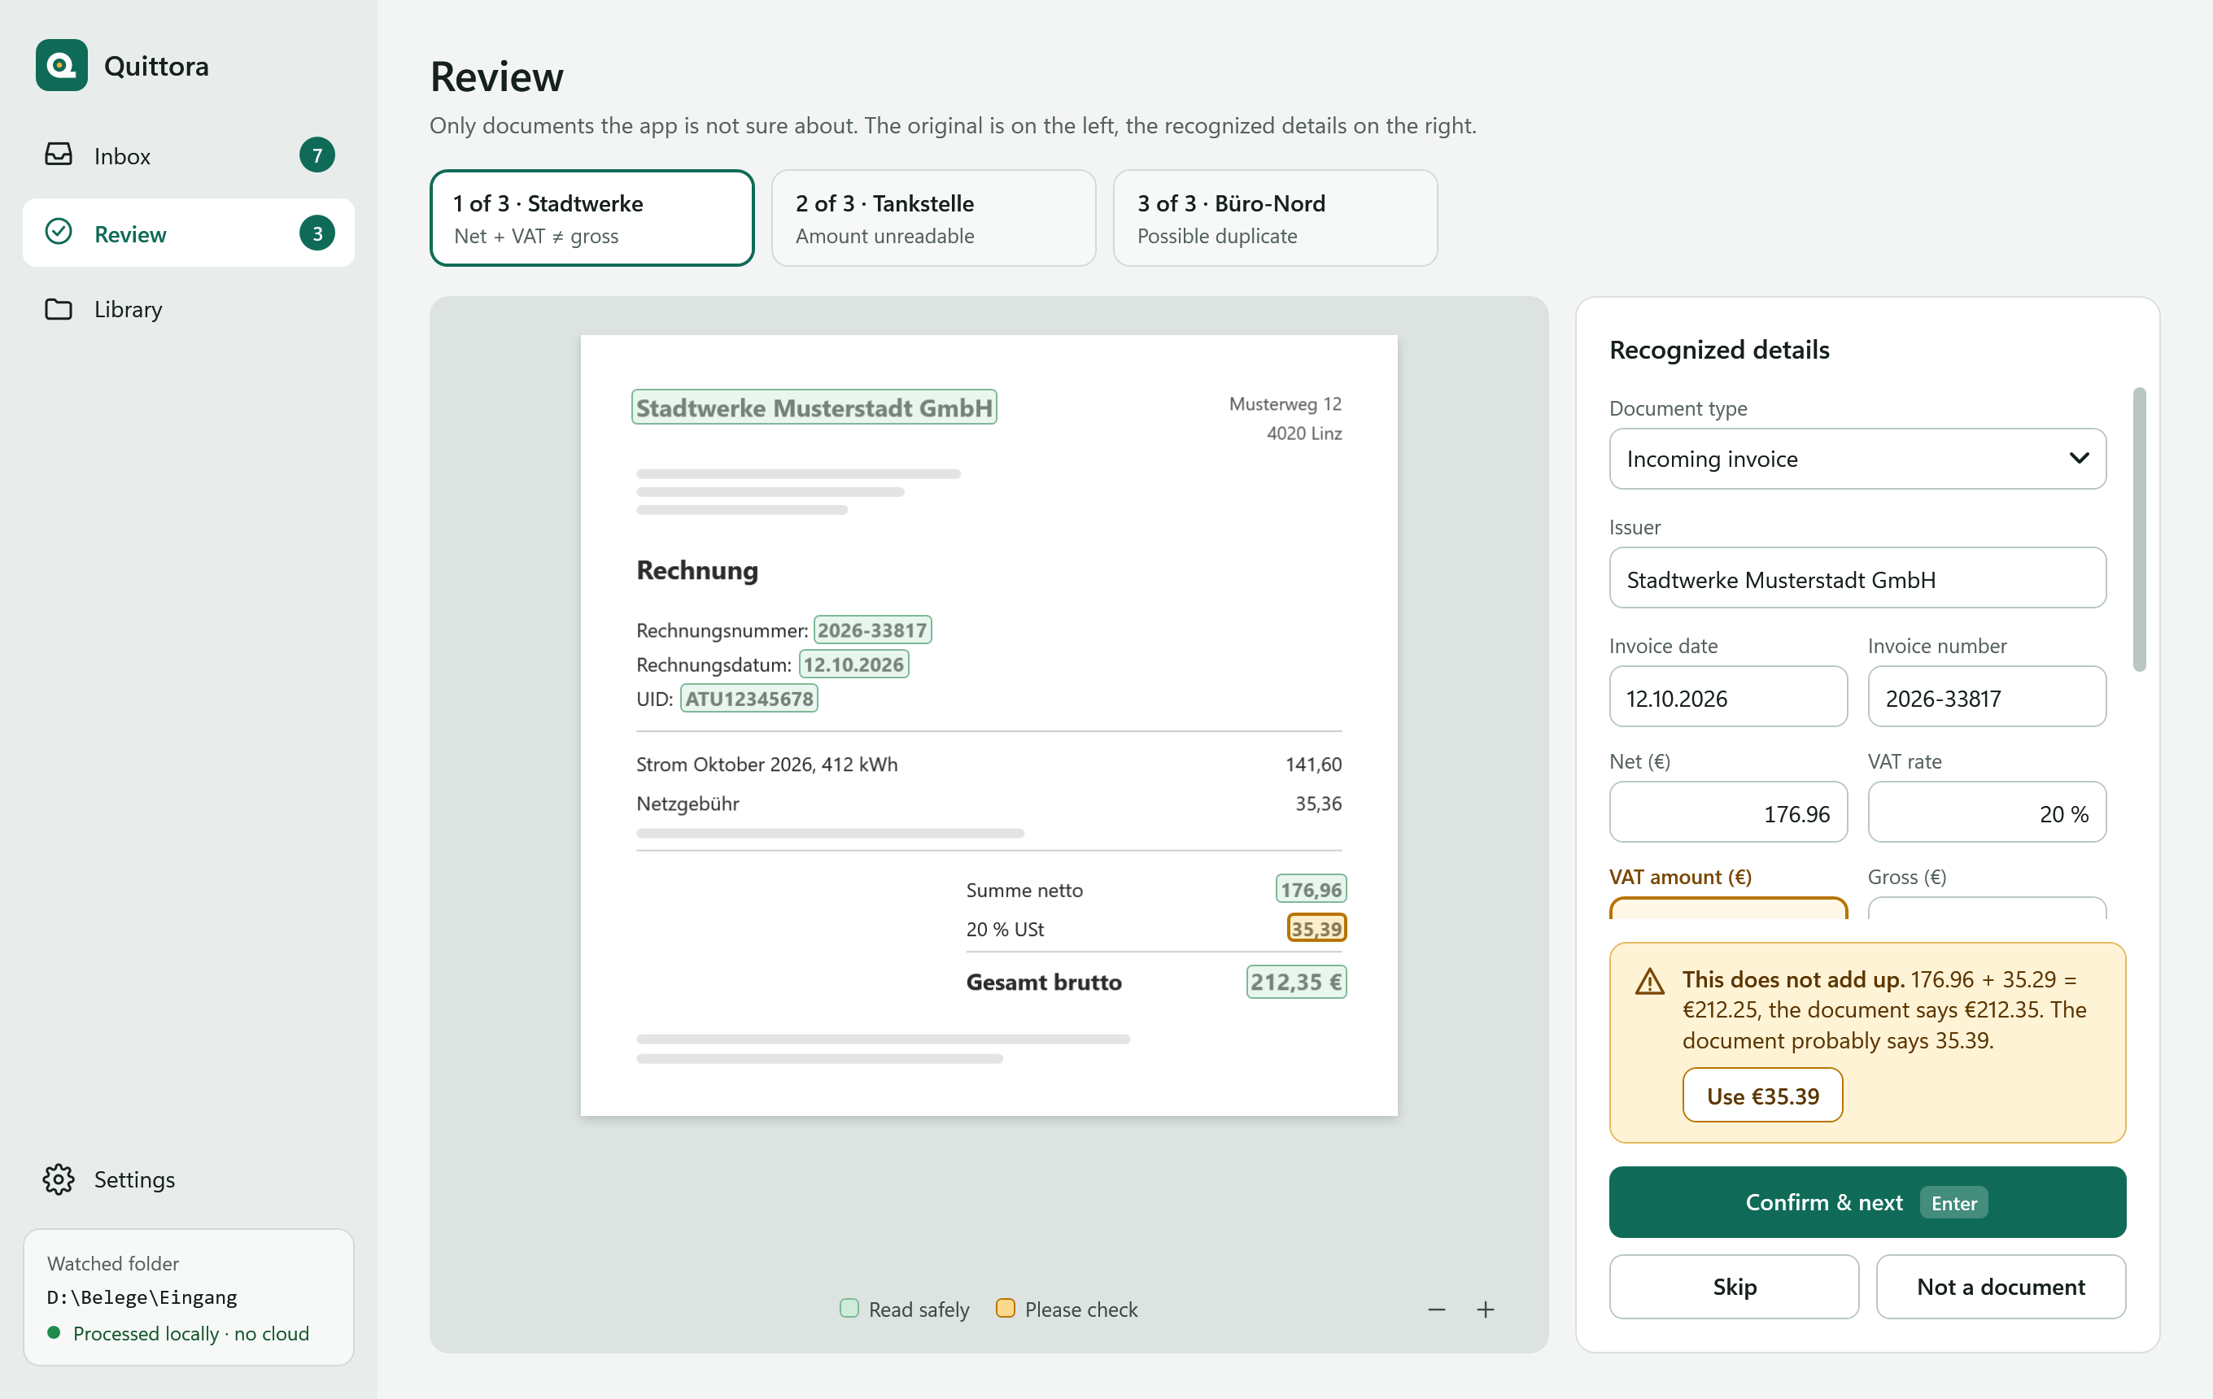Open the Document type dropdown
Viewport: 2213px width, 1399px height.
1857,459
